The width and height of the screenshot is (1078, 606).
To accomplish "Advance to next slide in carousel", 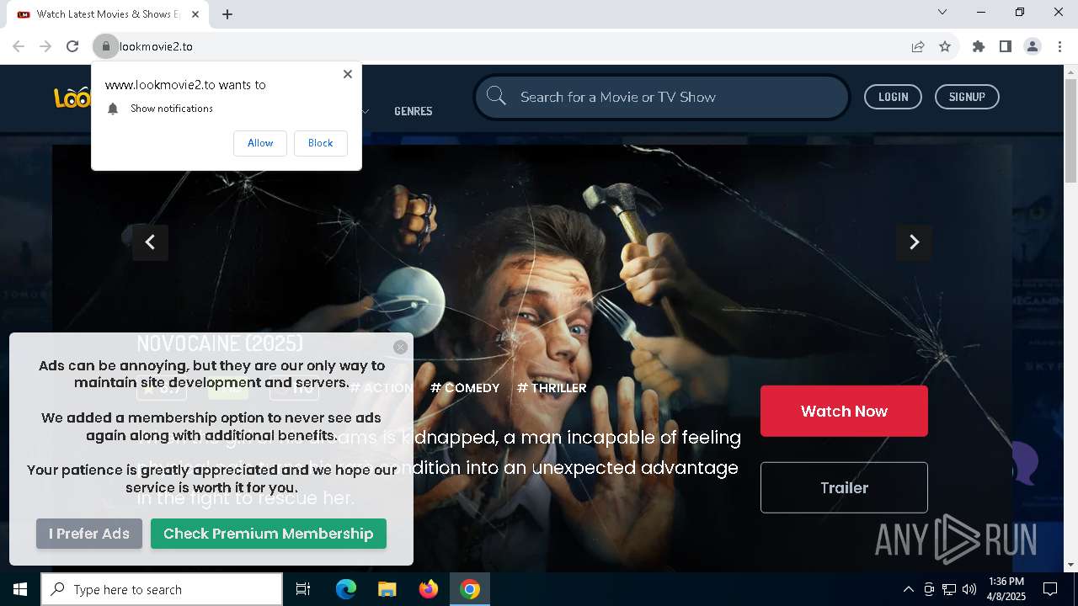I will click(x=914, y=242).
